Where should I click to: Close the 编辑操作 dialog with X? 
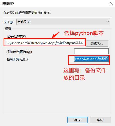pyautogui.click(x=111, y=3)
